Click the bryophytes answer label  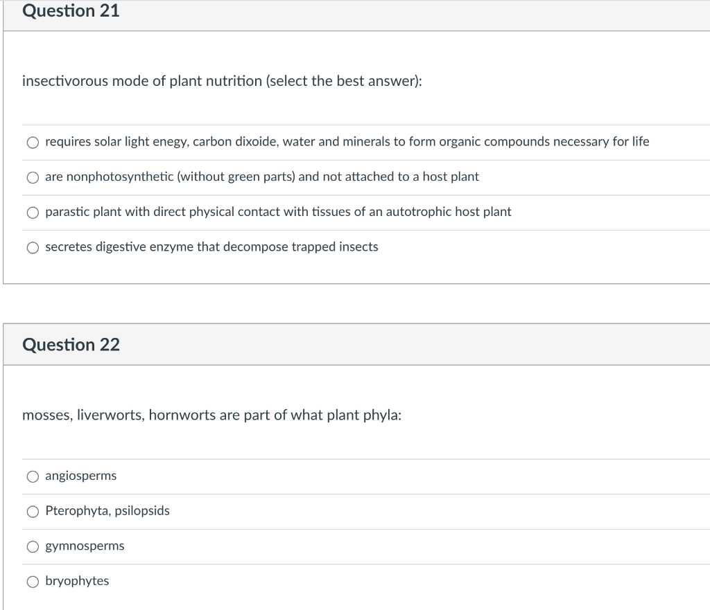click(76, 582)
